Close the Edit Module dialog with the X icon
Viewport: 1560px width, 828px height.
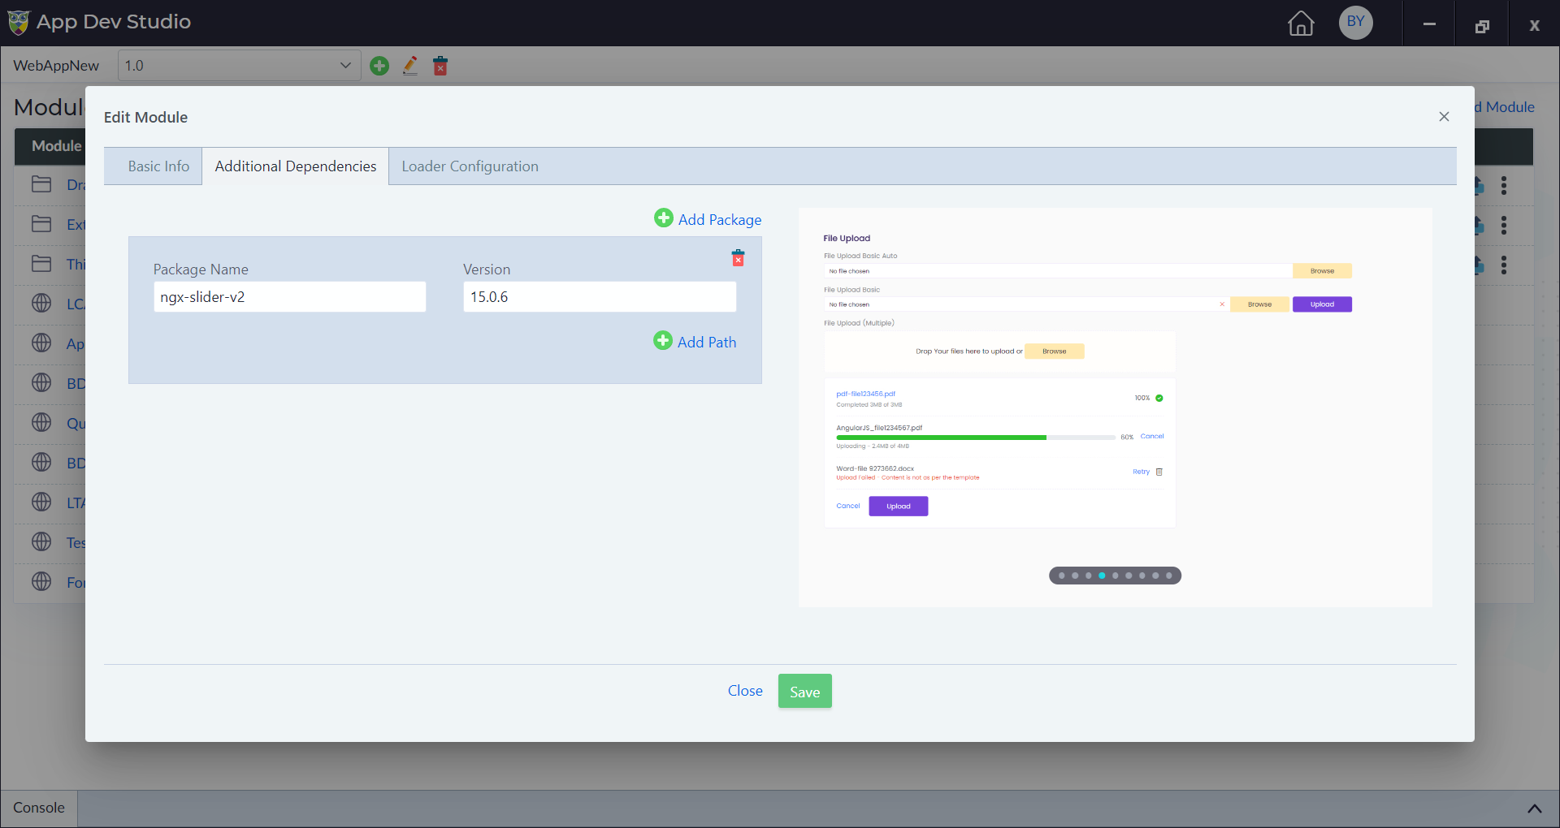1444,117
